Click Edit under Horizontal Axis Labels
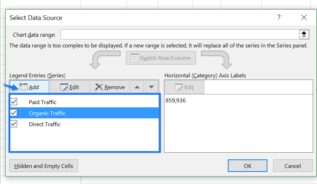This screenshot has height=184, width=317. [x=184, y=87]
